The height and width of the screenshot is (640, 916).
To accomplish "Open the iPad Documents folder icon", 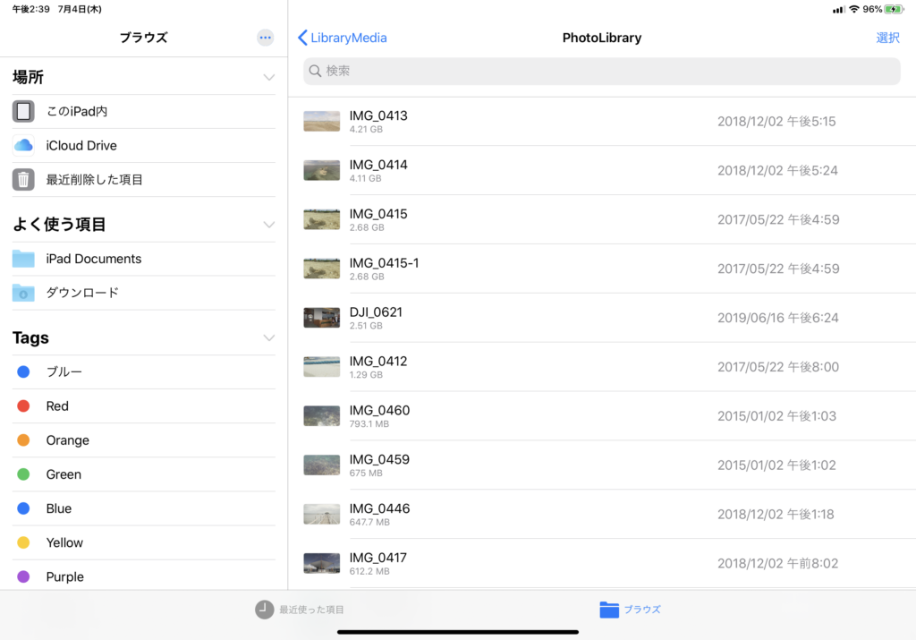I will pos(23,259).
